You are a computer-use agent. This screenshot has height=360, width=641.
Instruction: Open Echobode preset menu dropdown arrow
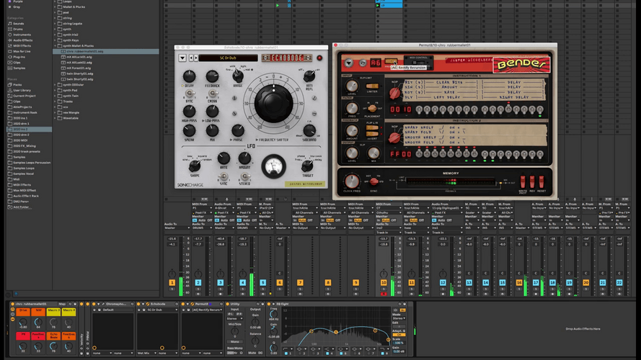click(x=182, y=58)
